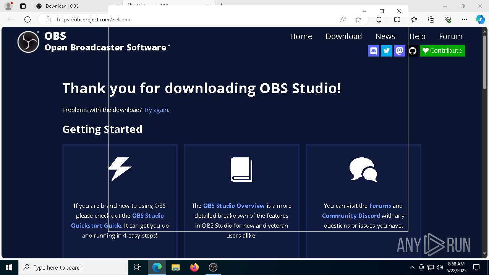Click the OBS logo in page header

28,42
